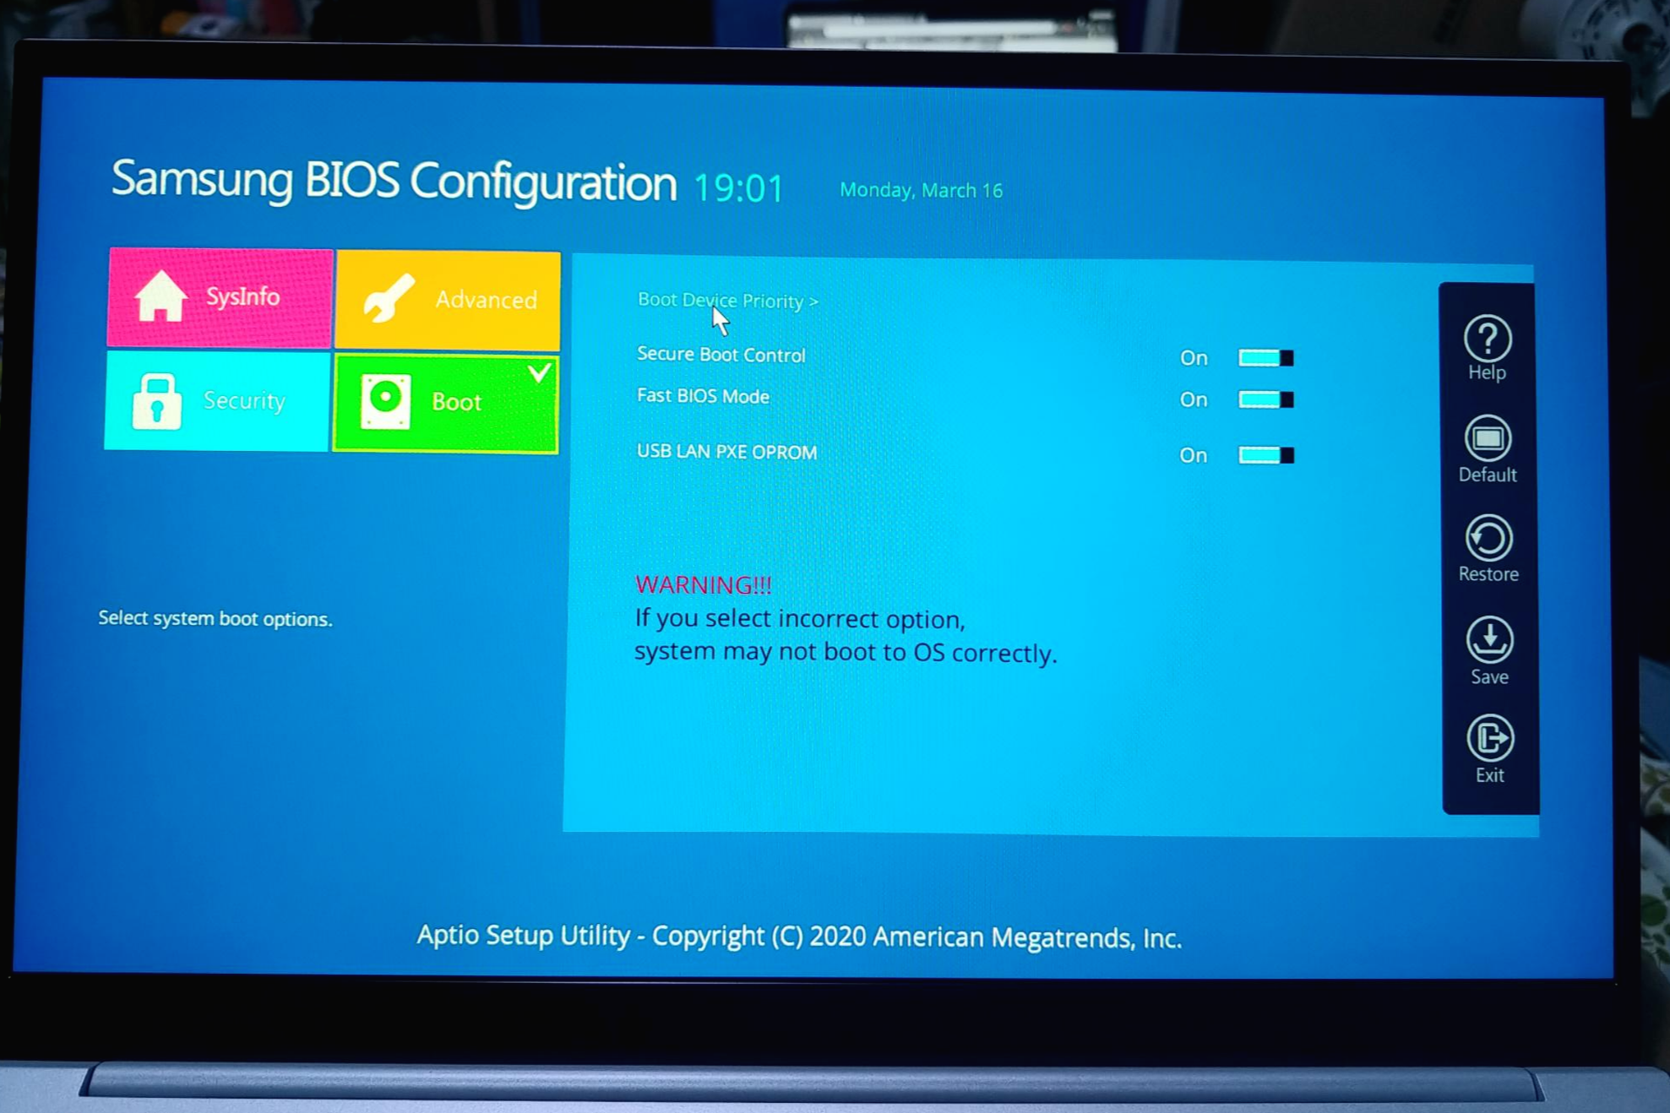Viewport: 1670px width, 1113px height.
Task: Click the Restore circular arrow icon
Action: pyautogui.click(x=1488, y=538)
